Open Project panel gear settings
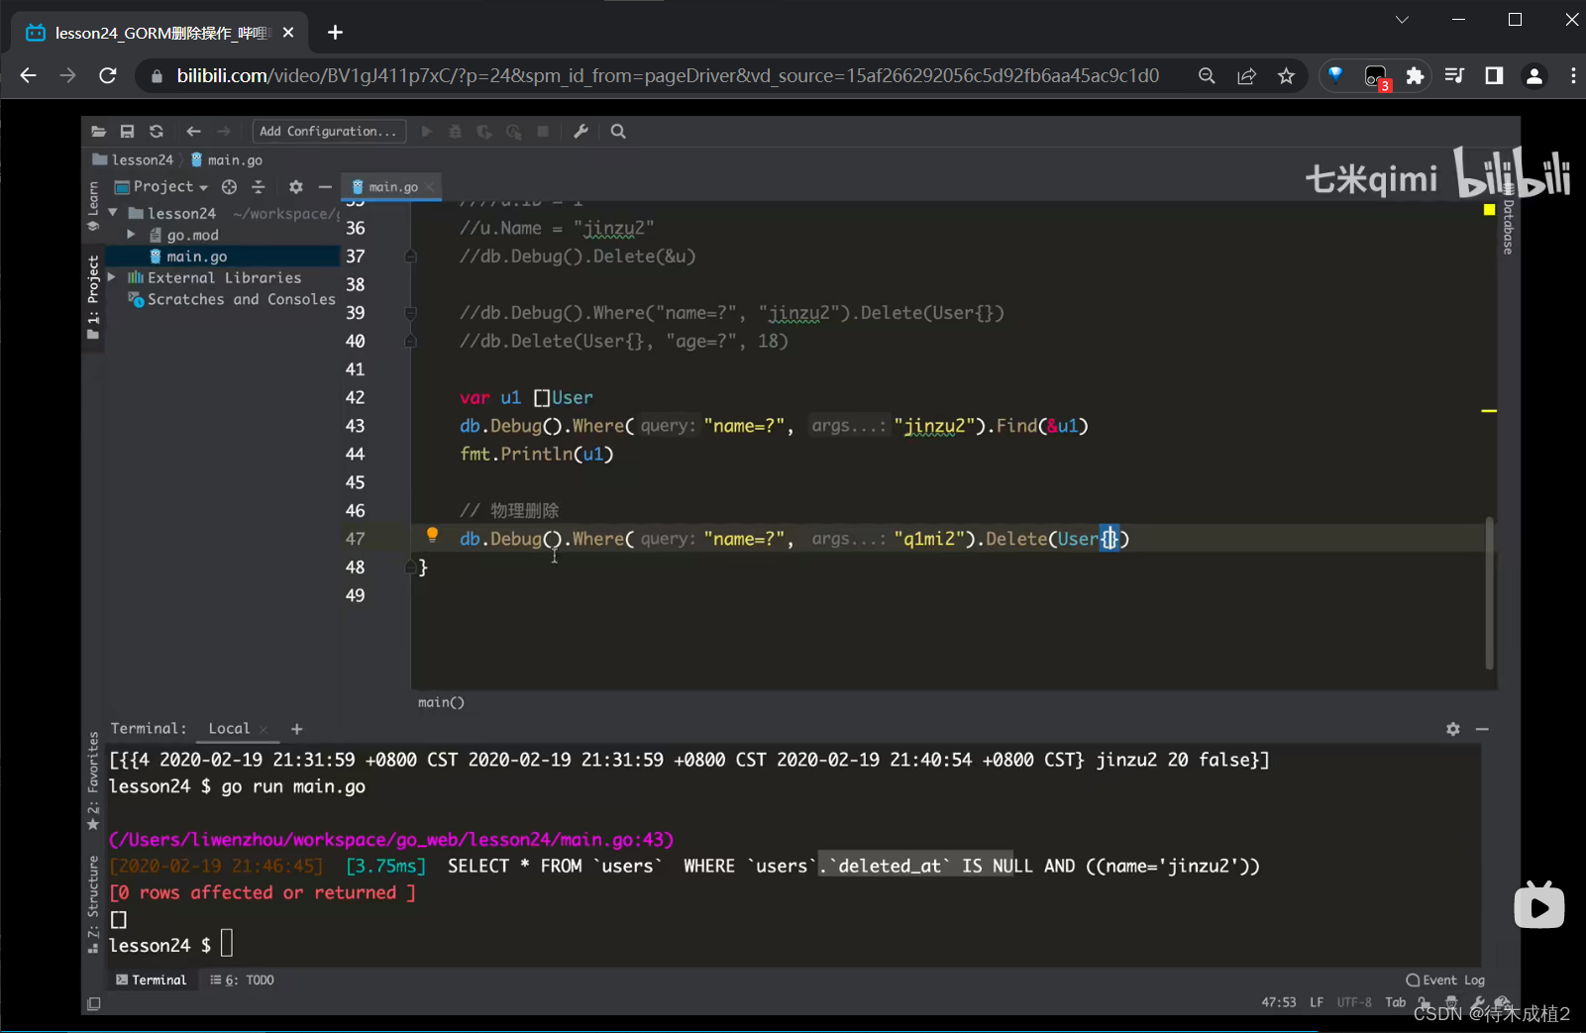This screenshot has height=1033, width=1586. (295, 187)
